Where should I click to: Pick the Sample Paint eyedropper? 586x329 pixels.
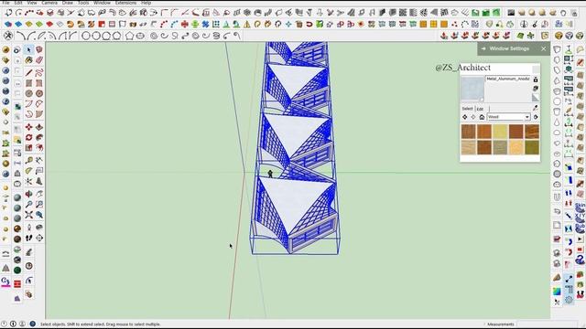click(x=535, y=108)
